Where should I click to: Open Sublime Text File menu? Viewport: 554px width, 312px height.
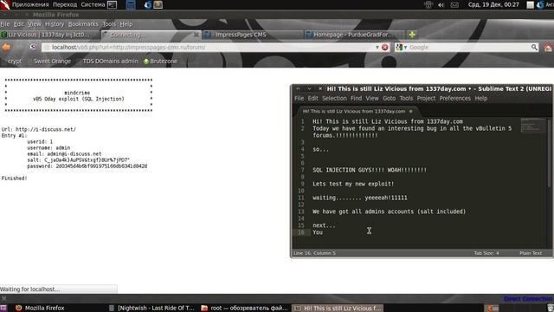299,98
